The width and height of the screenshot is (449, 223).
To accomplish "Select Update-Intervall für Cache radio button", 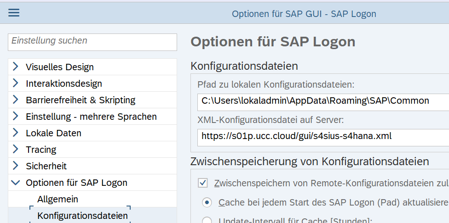I will click(x=207, y=220).
